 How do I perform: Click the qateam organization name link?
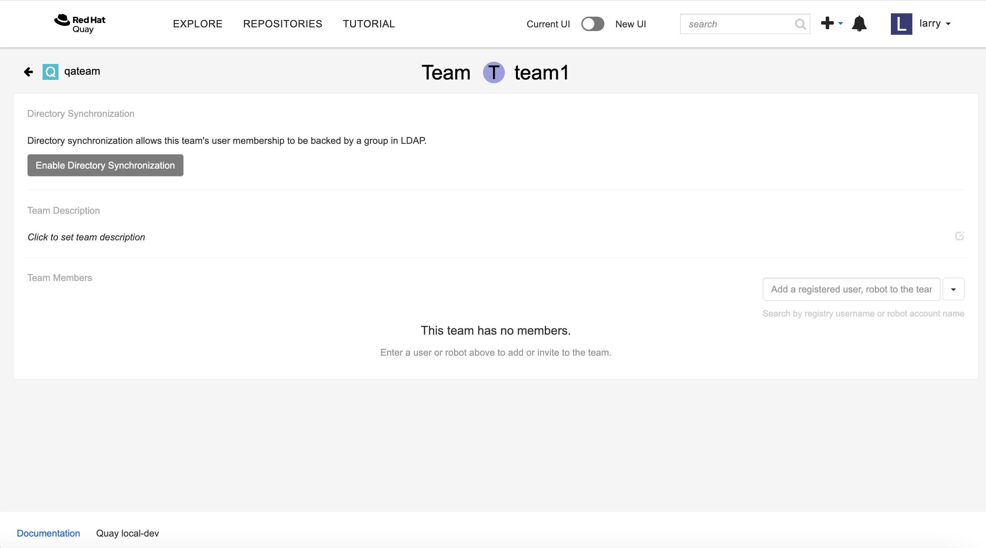(x=82, y=71)
